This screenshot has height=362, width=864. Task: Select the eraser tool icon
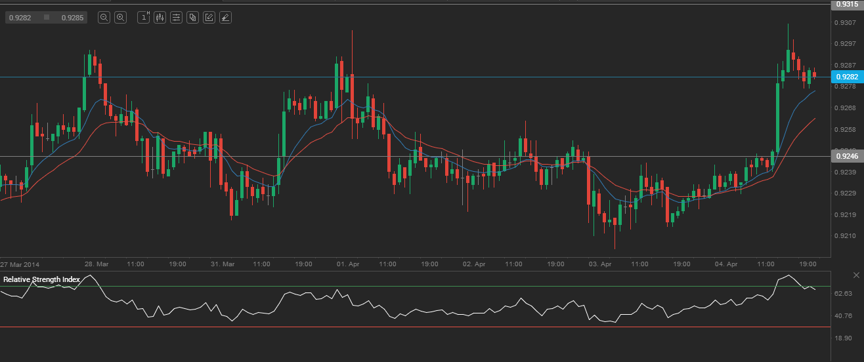pyautogui.click(x=225, y=18)
